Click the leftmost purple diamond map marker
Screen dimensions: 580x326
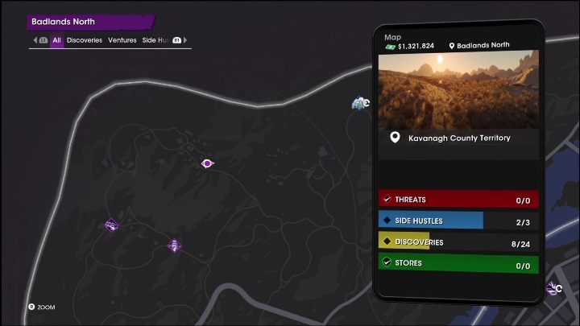pos(111,225)
